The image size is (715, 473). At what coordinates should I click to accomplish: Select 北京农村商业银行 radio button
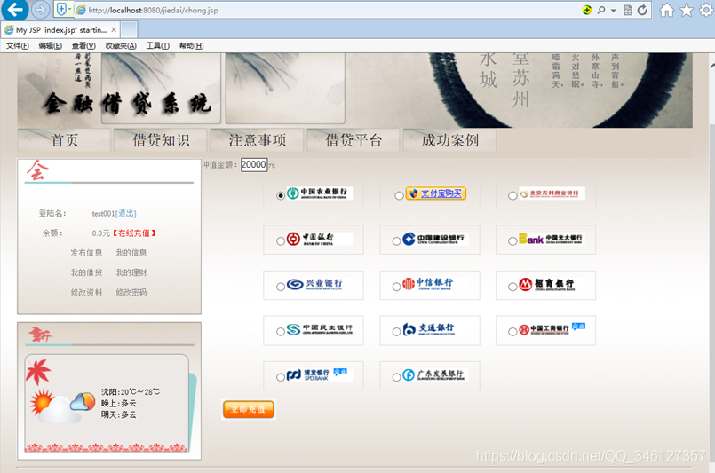(512, 195)
